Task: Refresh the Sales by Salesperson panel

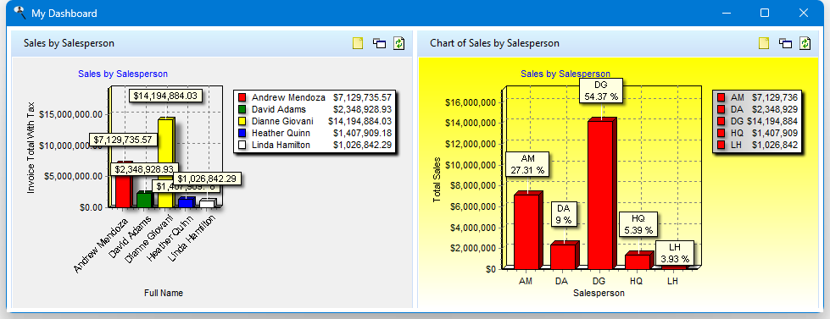Action: pyautogui.click(x=399, y=43)
